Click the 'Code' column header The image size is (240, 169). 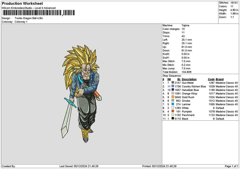click(211, 79)
